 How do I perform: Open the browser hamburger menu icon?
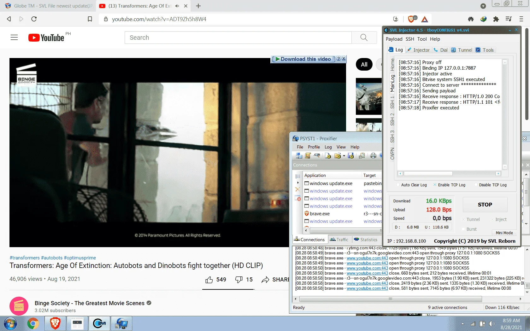(x=521, y=19)
